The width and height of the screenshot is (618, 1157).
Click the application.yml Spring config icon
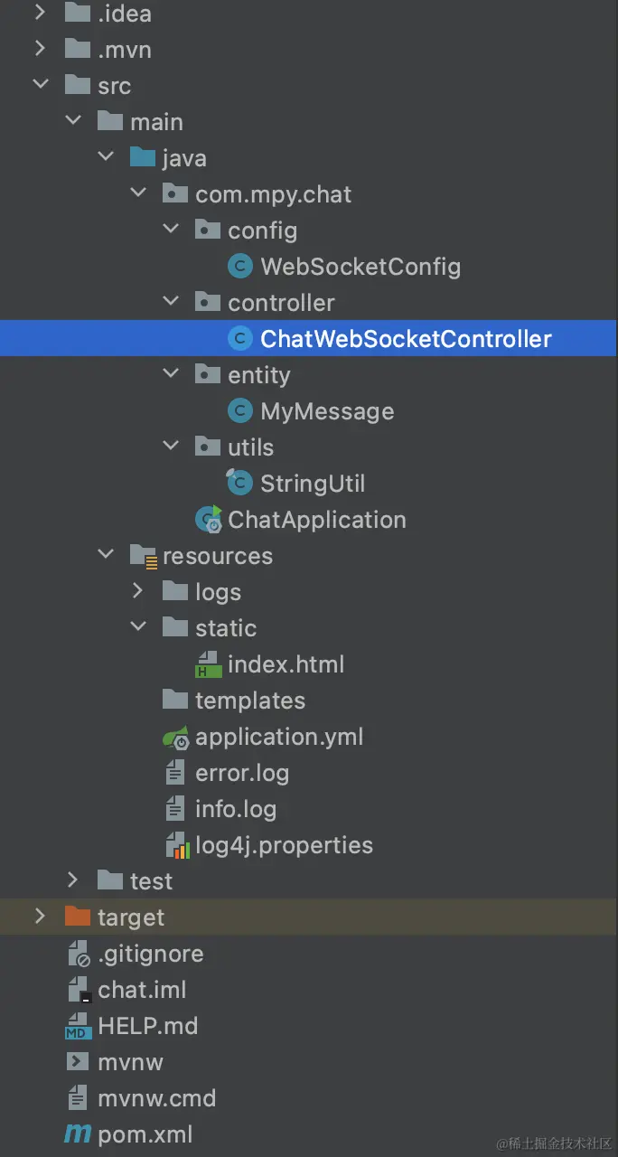pyautogui.click(x=176, y=737)
